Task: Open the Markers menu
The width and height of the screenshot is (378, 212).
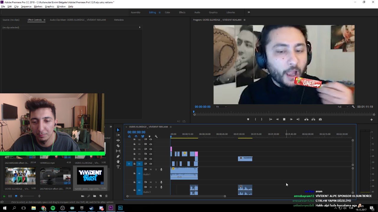Action: (38, 6)
